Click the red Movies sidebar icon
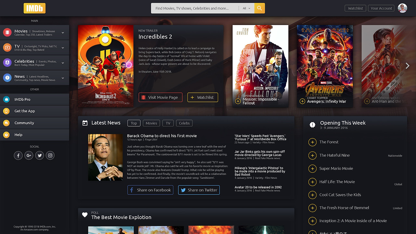 (x=7, y=32)
